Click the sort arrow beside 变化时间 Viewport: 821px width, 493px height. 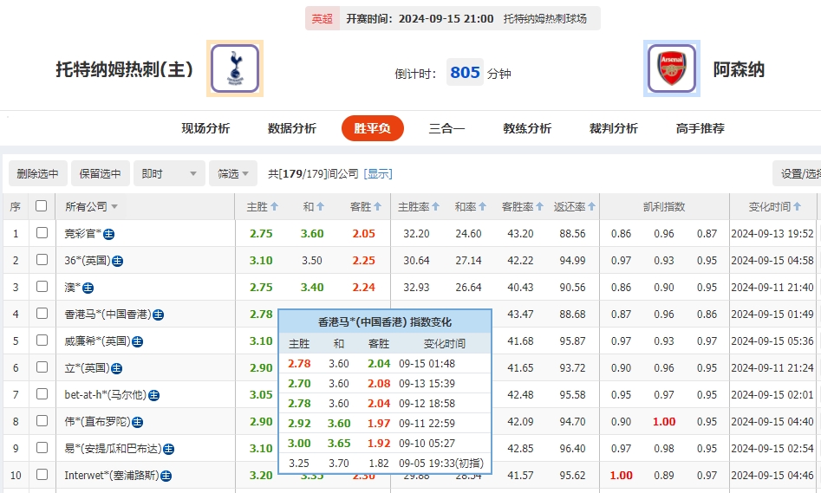798,207
